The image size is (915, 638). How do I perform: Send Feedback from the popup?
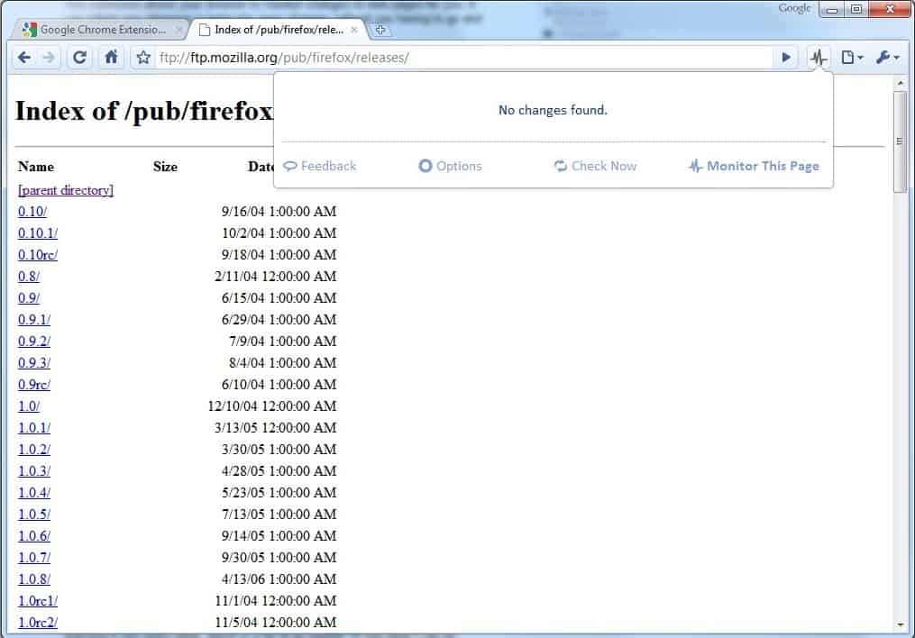click(320, 166)
